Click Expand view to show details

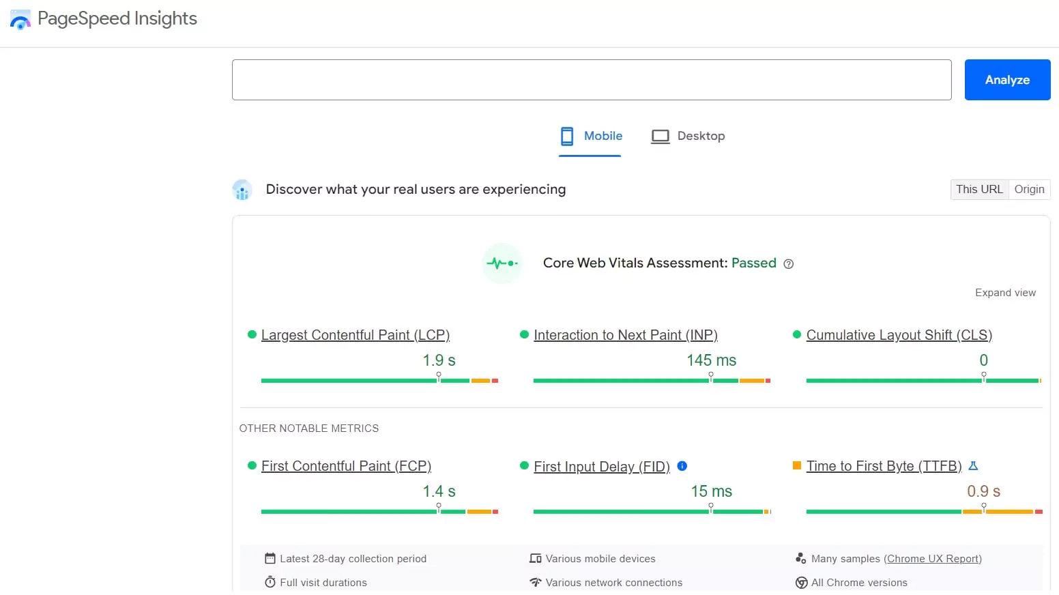coord(1005,292)
